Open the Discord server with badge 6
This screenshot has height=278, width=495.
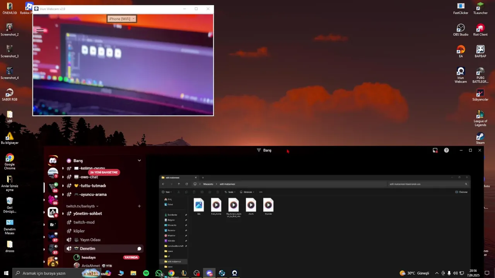point(53,212)
